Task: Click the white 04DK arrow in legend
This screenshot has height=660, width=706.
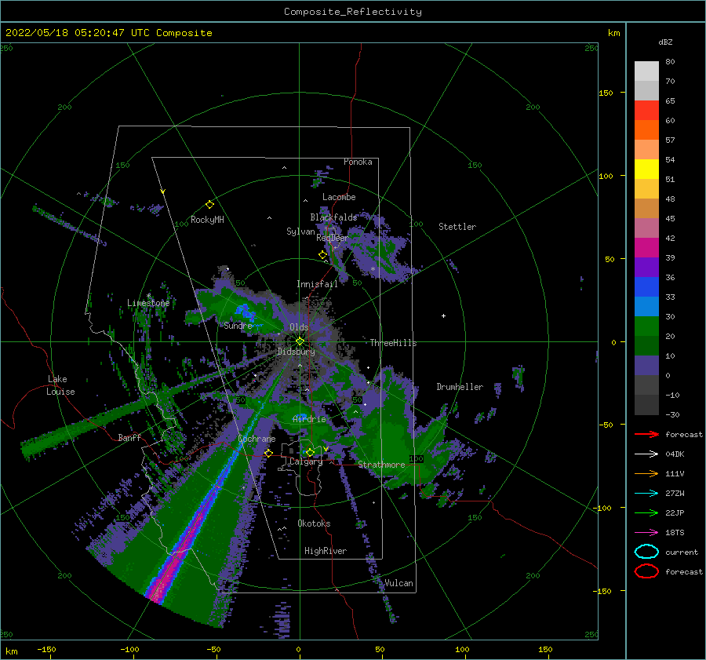Action: point(646,454)
